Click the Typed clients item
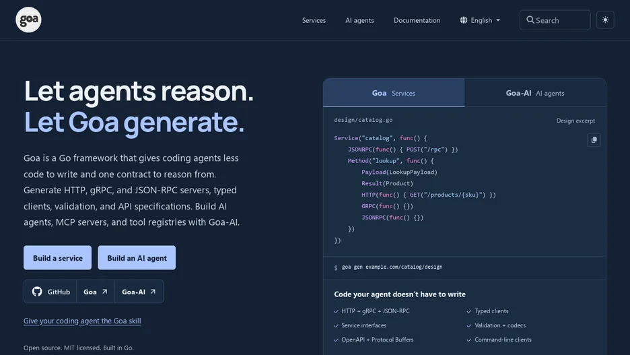Image resolution: width=630 pixels, height=355 pixels. point(491,311)
